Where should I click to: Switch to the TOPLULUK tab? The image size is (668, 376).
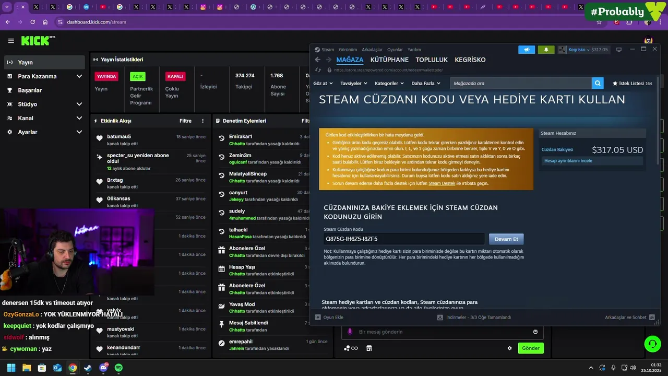(x=432, y=60)
